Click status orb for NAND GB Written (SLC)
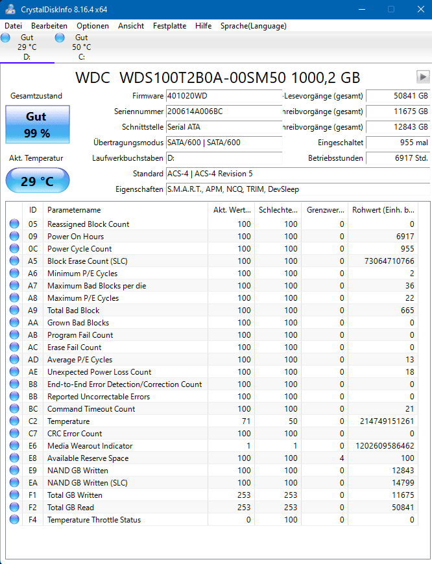This screenshot has width=432, height=564. coord(14,483)
